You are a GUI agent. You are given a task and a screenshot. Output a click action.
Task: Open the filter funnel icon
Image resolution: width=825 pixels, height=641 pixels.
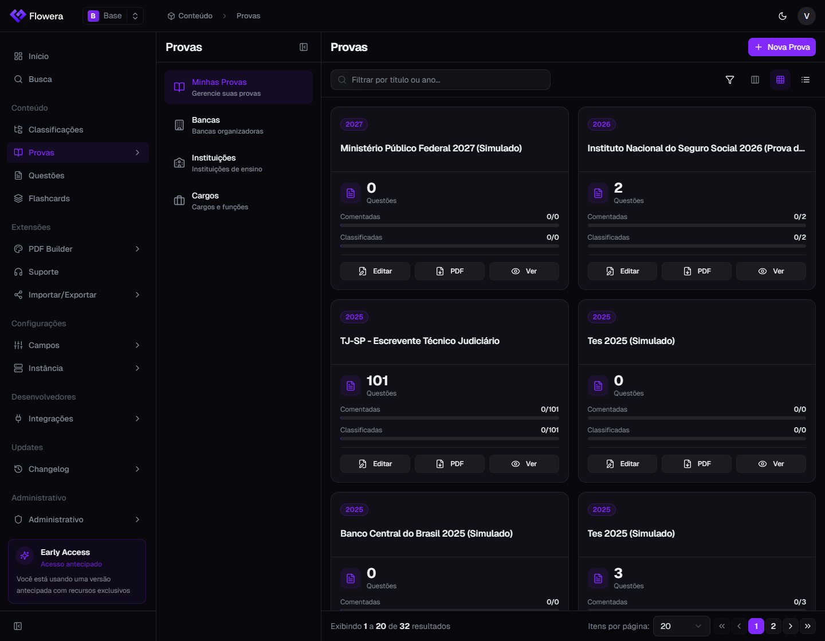coord(730,80)
